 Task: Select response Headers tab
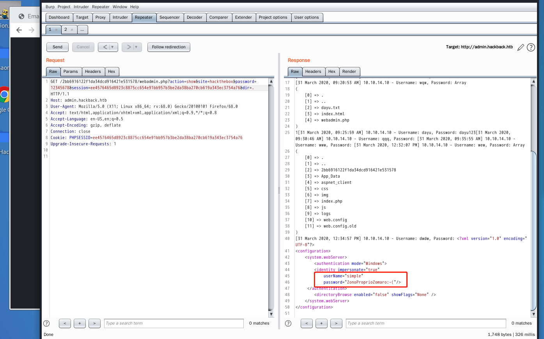click(313, 71)
